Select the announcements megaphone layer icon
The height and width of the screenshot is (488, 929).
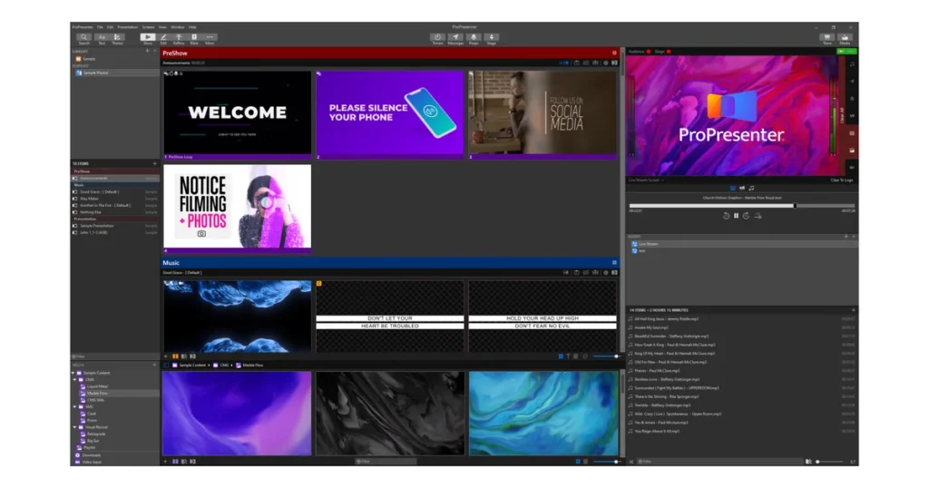(742, 189)
